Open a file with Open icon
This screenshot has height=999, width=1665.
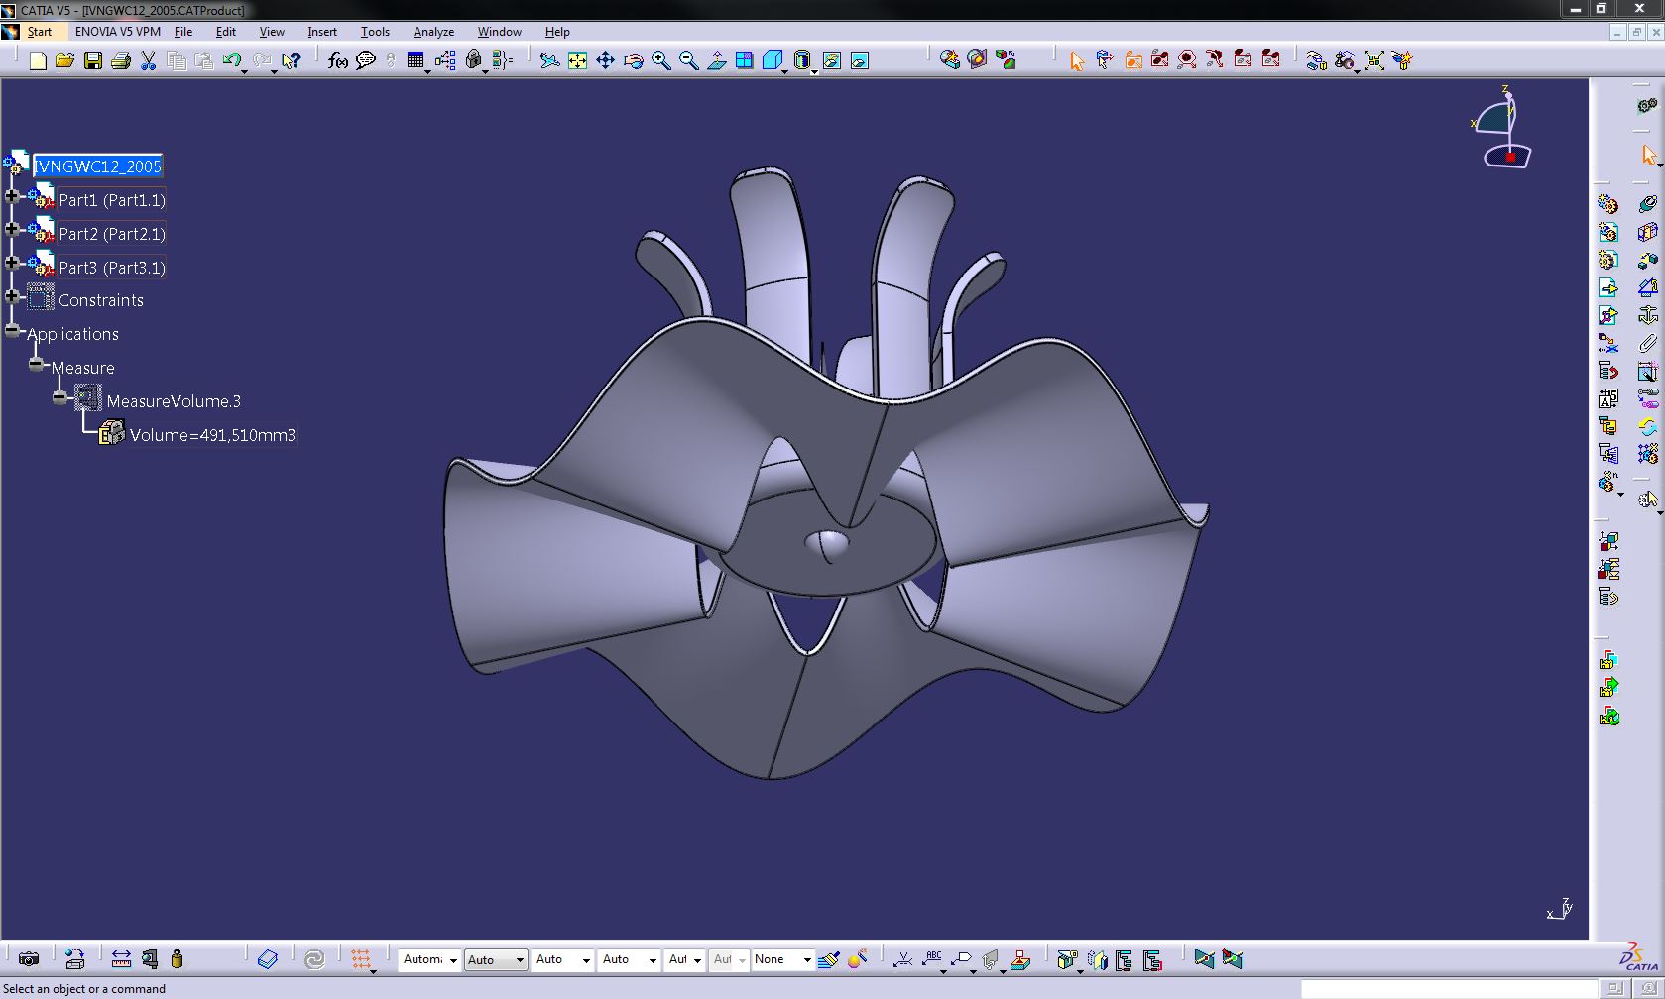click(65, 61)
